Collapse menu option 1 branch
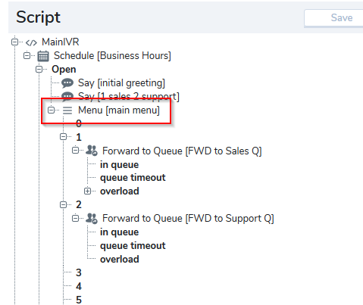This screenshot has width=363, height=305. (x=63, y=137)
